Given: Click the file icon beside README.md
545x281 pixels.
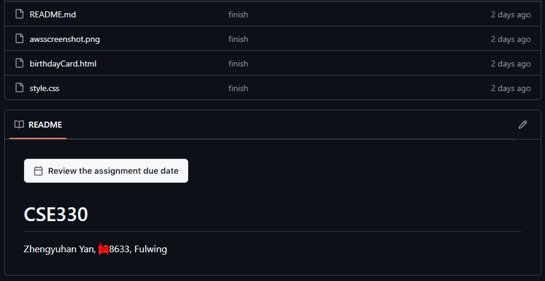Looking at the screenshot, I should coord(19,14).
